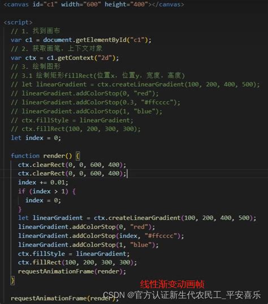Click the commented createLinearGradient line
This screenshot has height=304, width=268.
(135, 84)
